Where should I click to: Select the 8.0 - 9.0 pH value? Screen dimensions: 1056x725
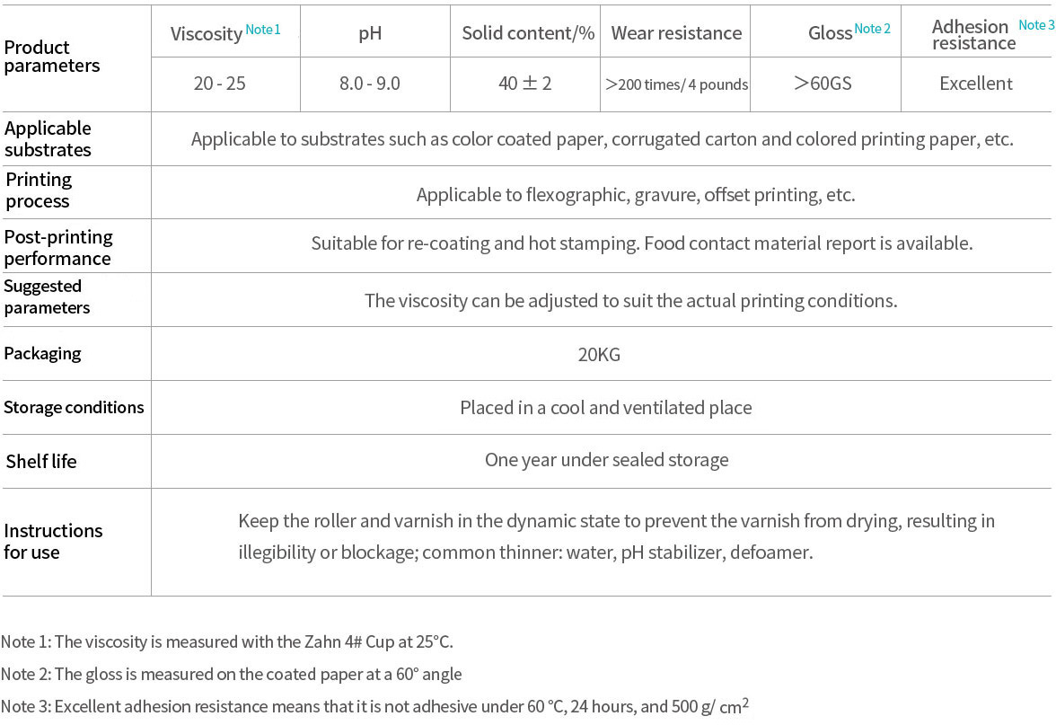370,84
